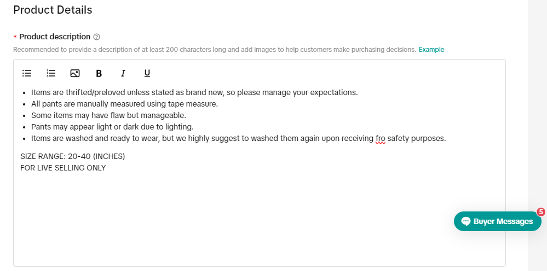Open the Product description help tooltip icon
The image size is (547, 271).
[96, 37]
